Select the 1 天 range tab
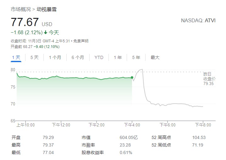 pyautogui.click(x=16, y=57)
